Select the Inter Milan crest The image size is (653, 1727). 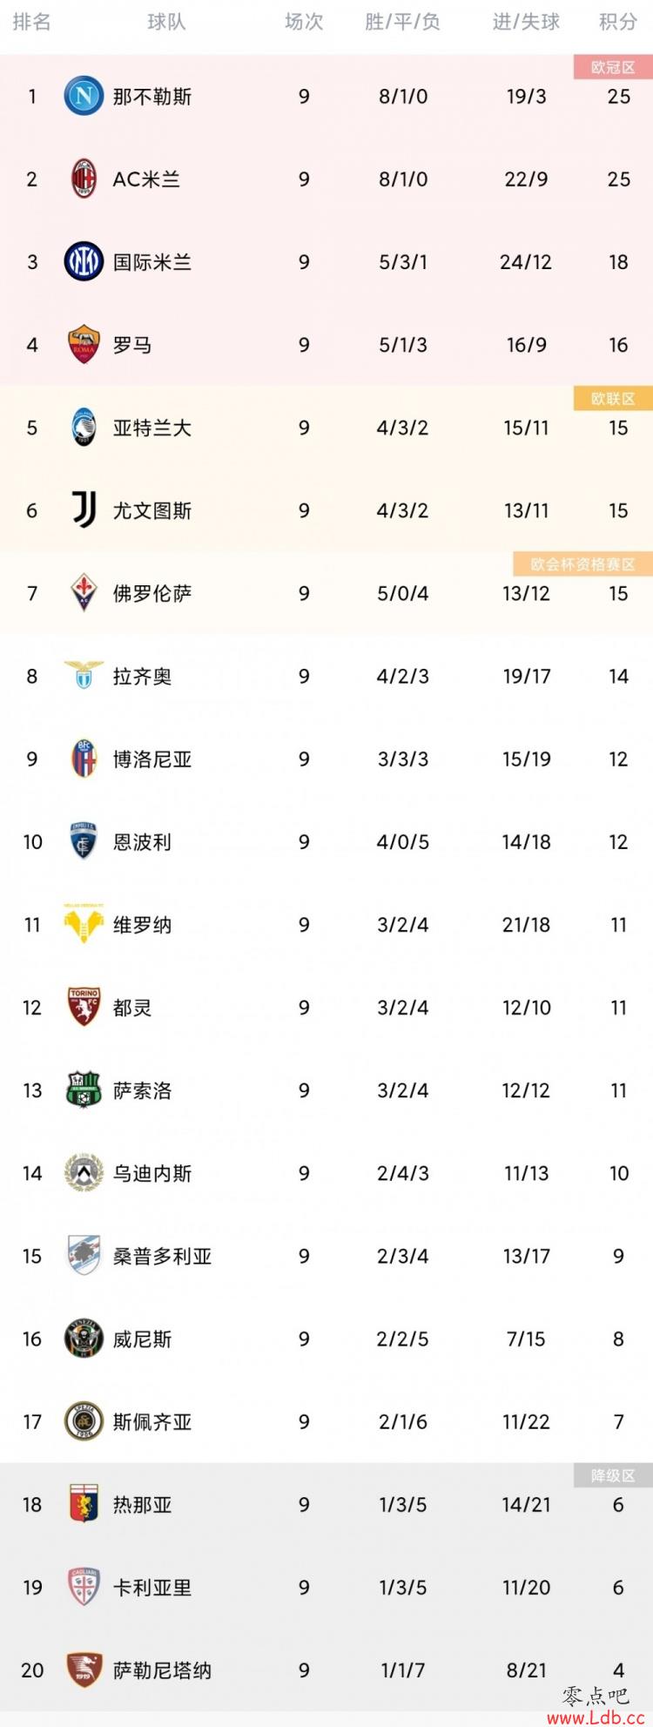(x=84, y=261)
